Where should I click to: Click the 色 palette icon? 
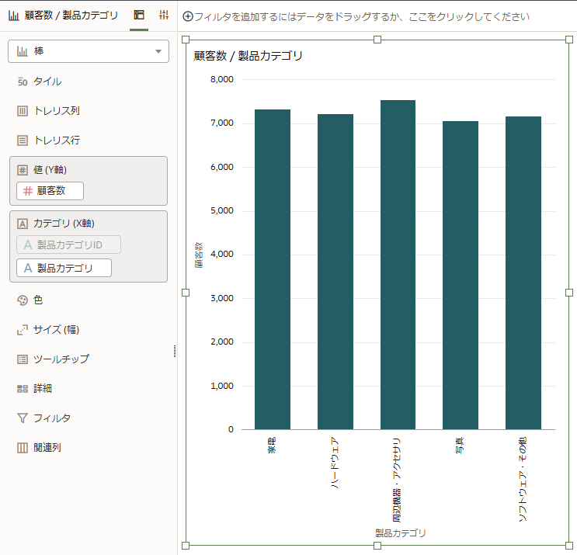[23, 300]
